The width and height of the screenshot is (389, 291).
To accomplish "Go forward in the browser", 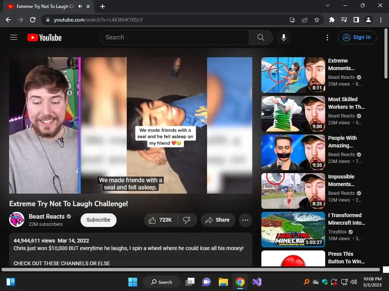I will click(x=21, y=20).
